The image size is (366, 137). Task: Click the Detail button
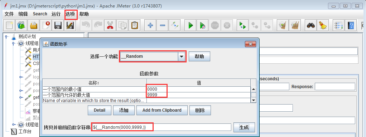(x=100, y=110)
